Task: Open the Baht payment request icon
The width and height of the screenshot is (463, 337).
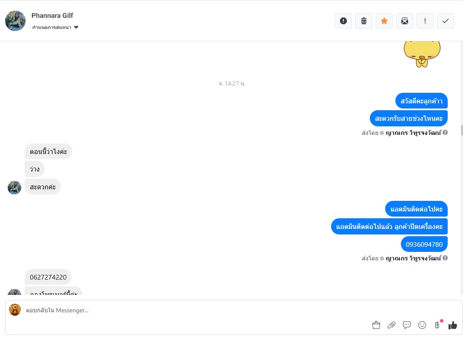Action: click(437, 325)
